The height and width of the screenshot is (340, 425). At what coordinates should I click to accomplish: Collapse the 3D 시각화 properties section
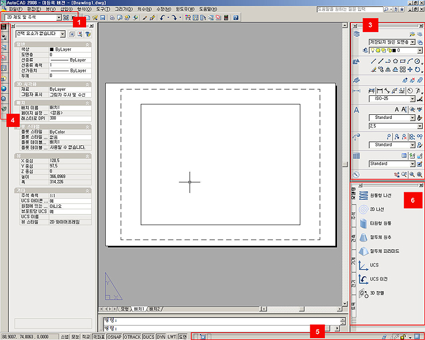tap(87, 84)
